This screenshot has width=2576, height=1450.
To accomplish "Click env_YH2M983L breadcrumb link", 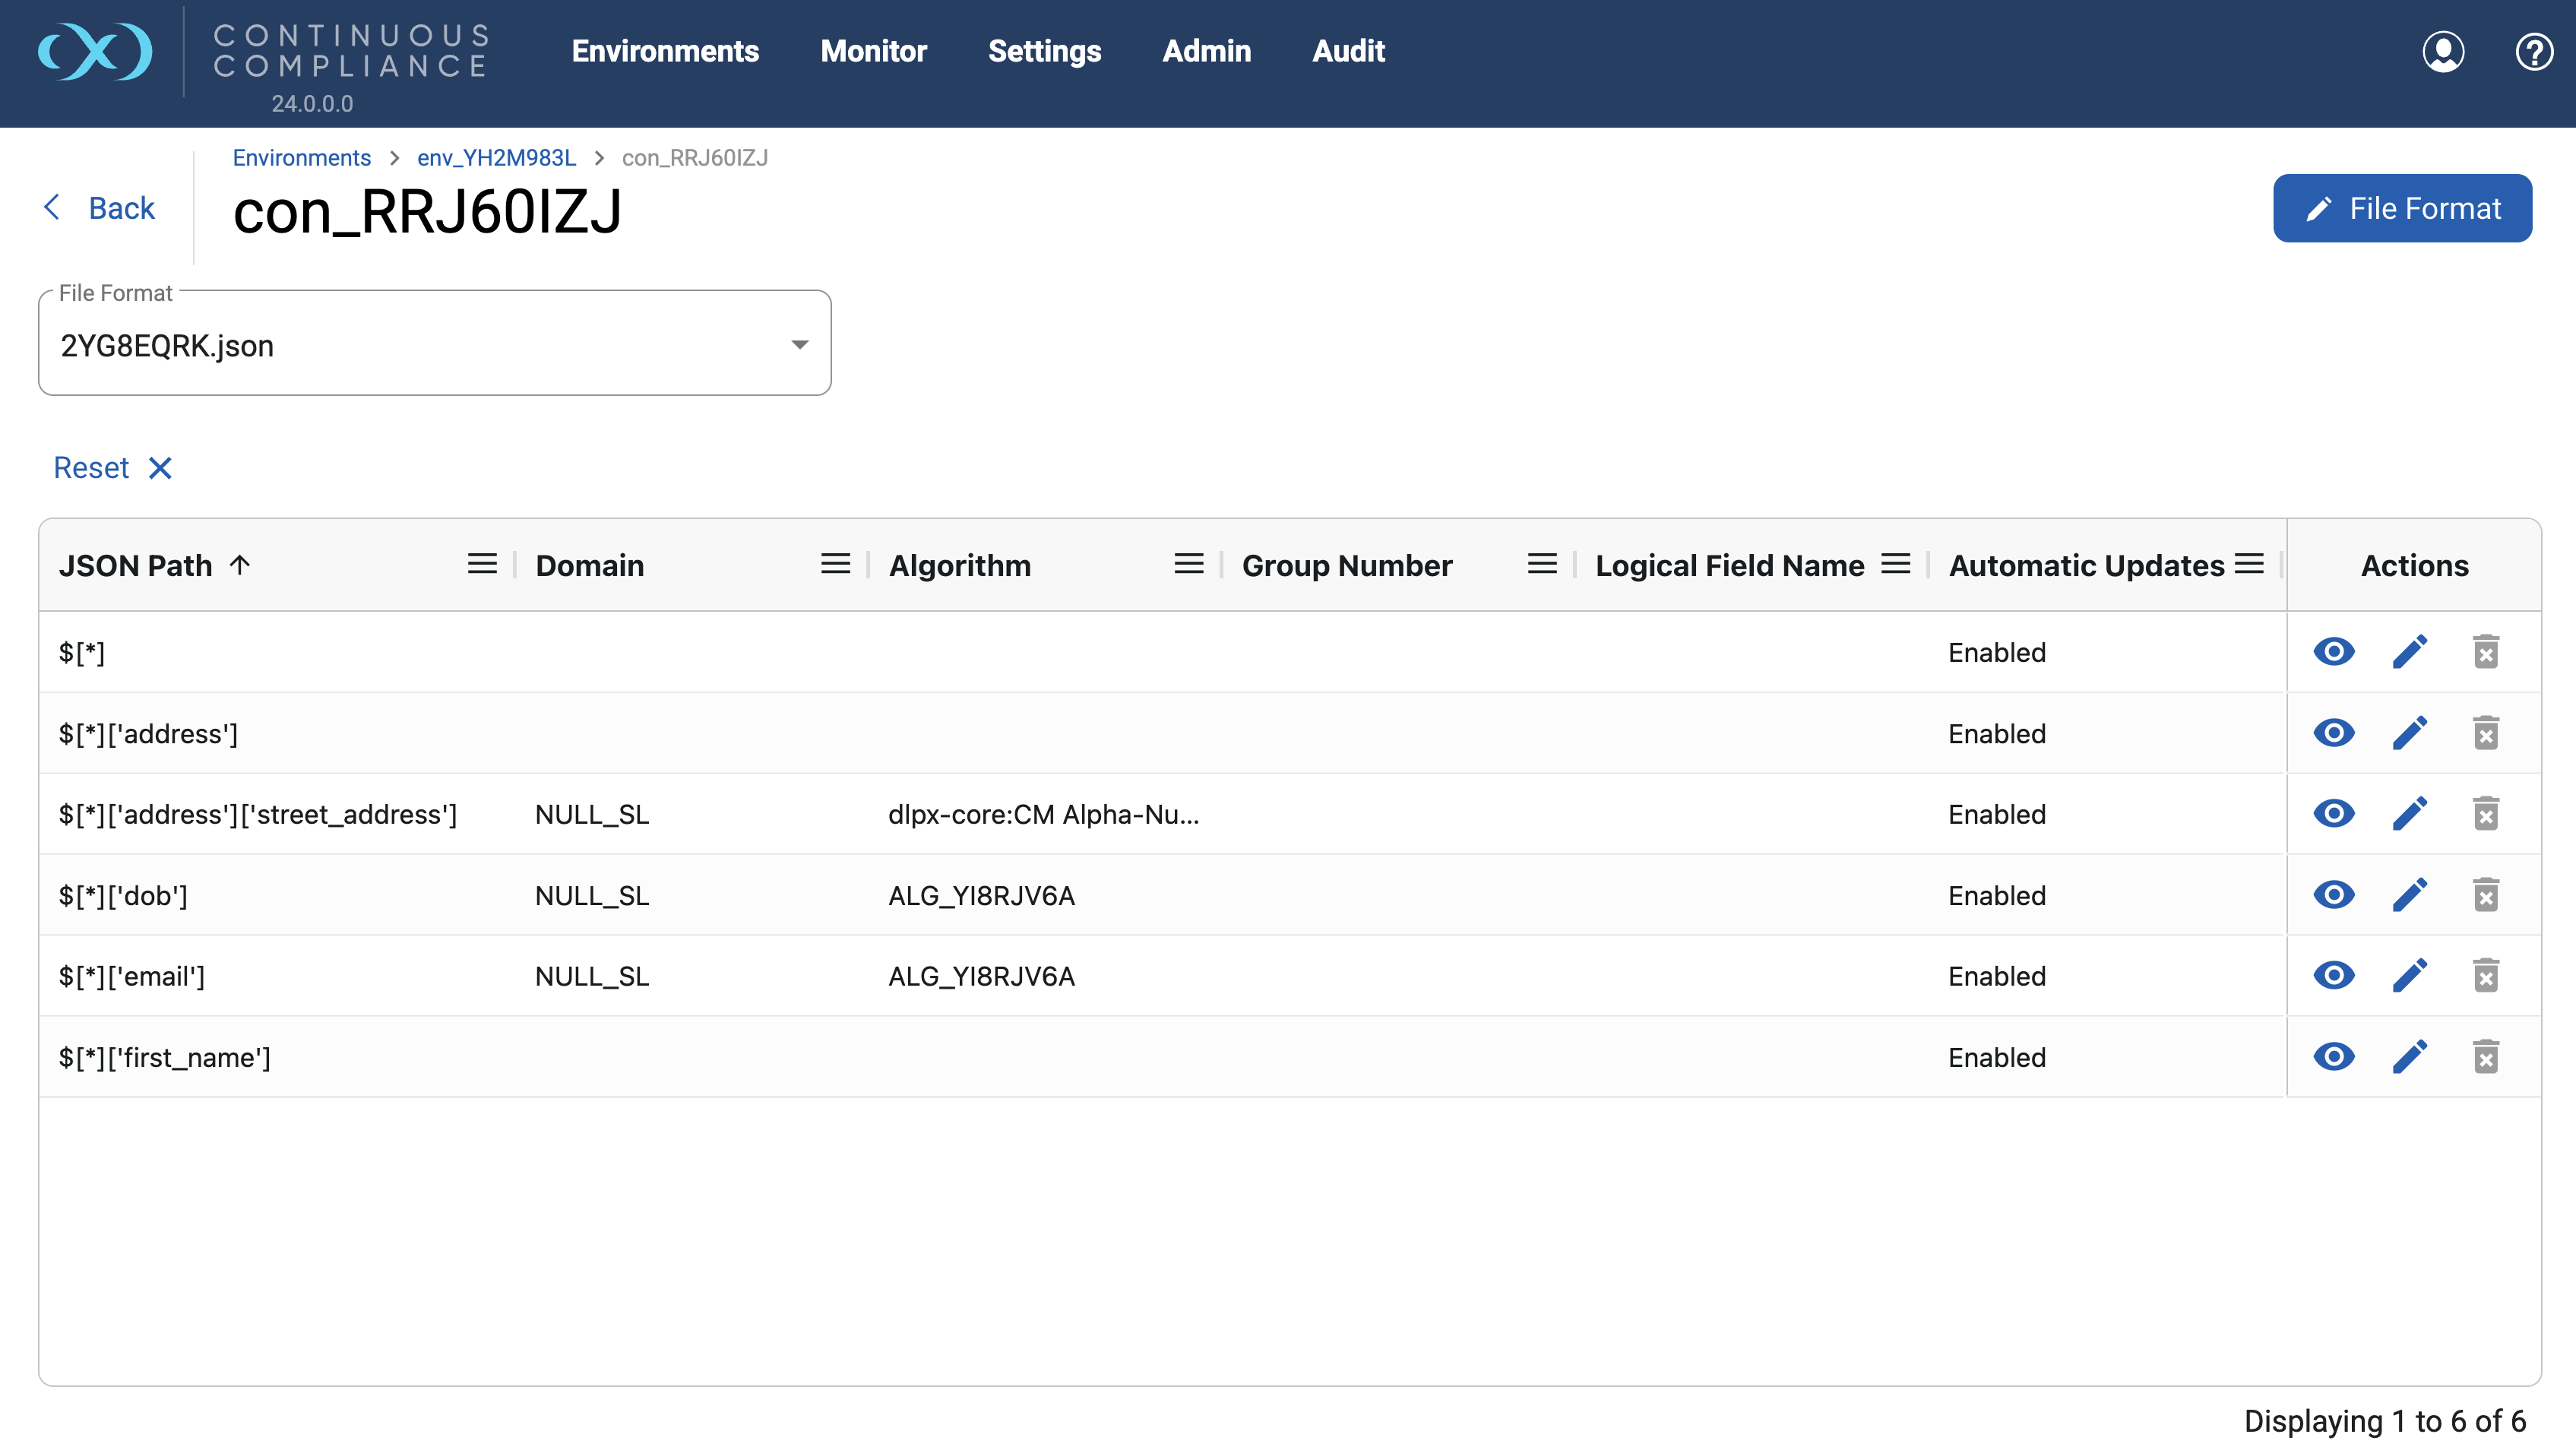I will pyautogui.click(x=496, y=158).
